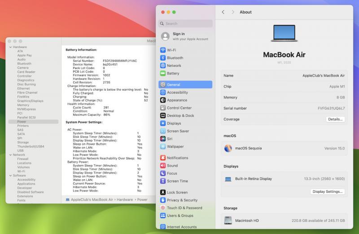Collapse the Hardware tree section
This screenshot has width=359, height=234.
coord(10,47)
